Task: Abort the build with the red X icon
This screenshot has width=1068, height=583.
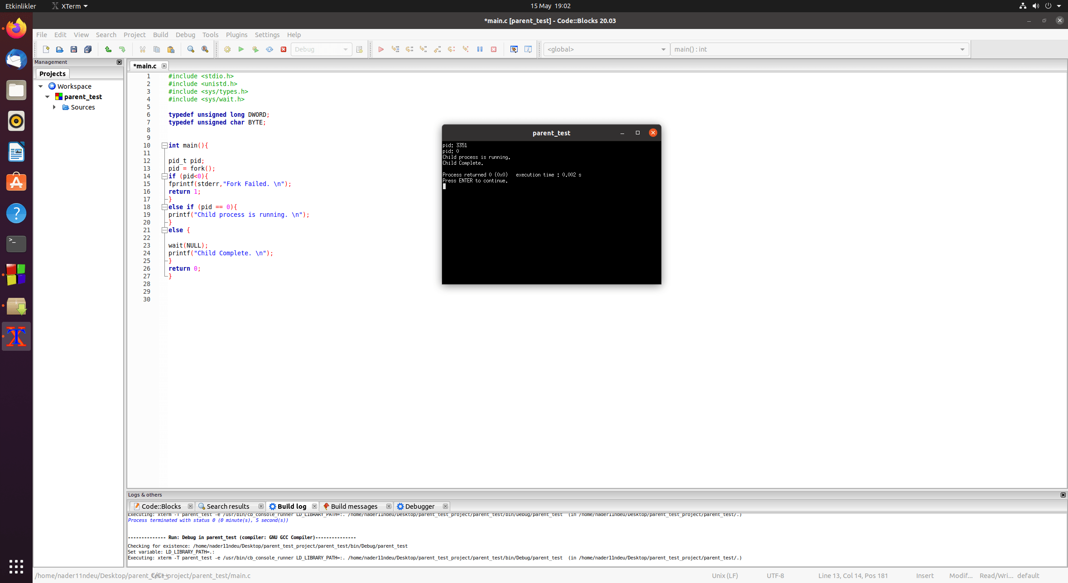Action: [284, 49]
